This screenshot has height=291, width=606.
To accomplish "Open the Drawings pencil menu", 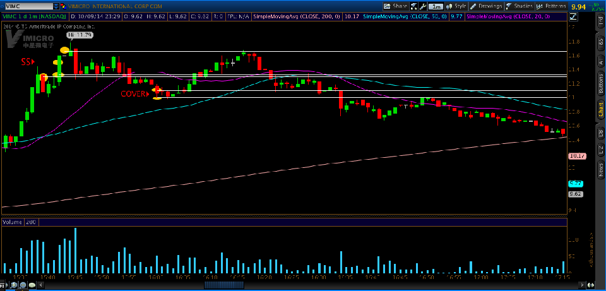I will [x=486, y=6].
